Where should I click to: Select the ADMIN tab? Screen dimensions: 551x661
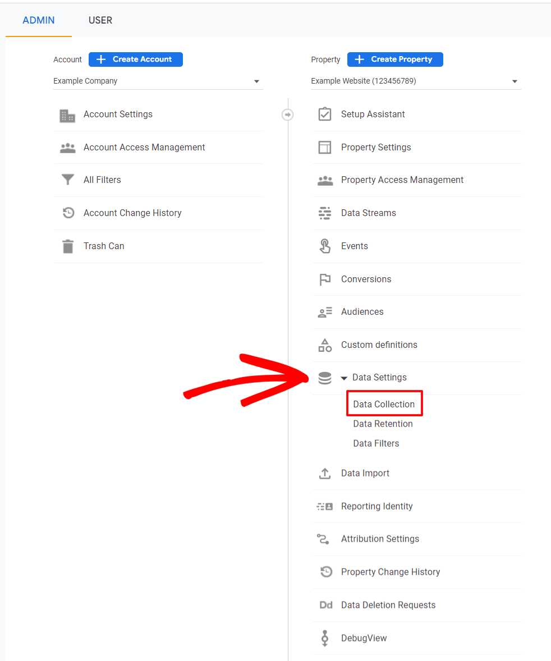coord(39,20)
